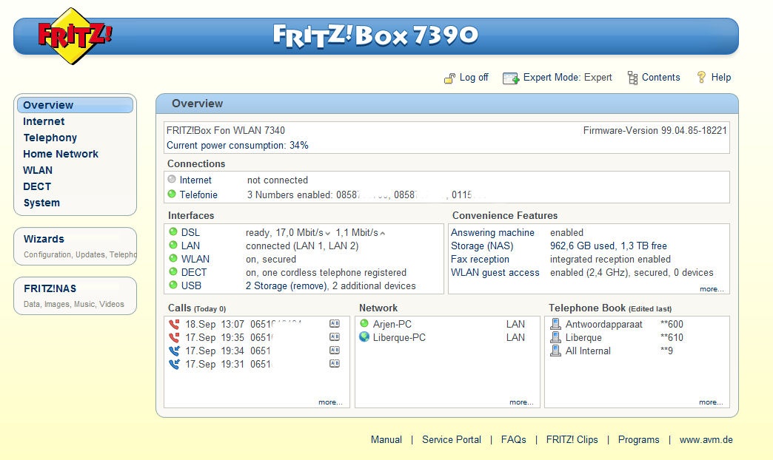Add 17.Sep 19:35 caller to phone book
Screen dimensions: 773x460
[335, 337]
